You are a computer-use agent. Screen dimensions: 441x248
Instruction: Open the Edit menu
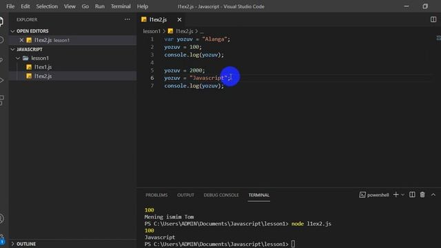click(x=25, y=6)
